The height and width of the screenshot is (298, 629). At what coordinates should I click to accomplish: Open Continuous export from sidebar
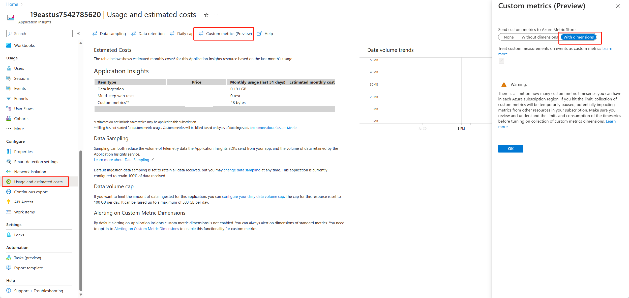31,192
